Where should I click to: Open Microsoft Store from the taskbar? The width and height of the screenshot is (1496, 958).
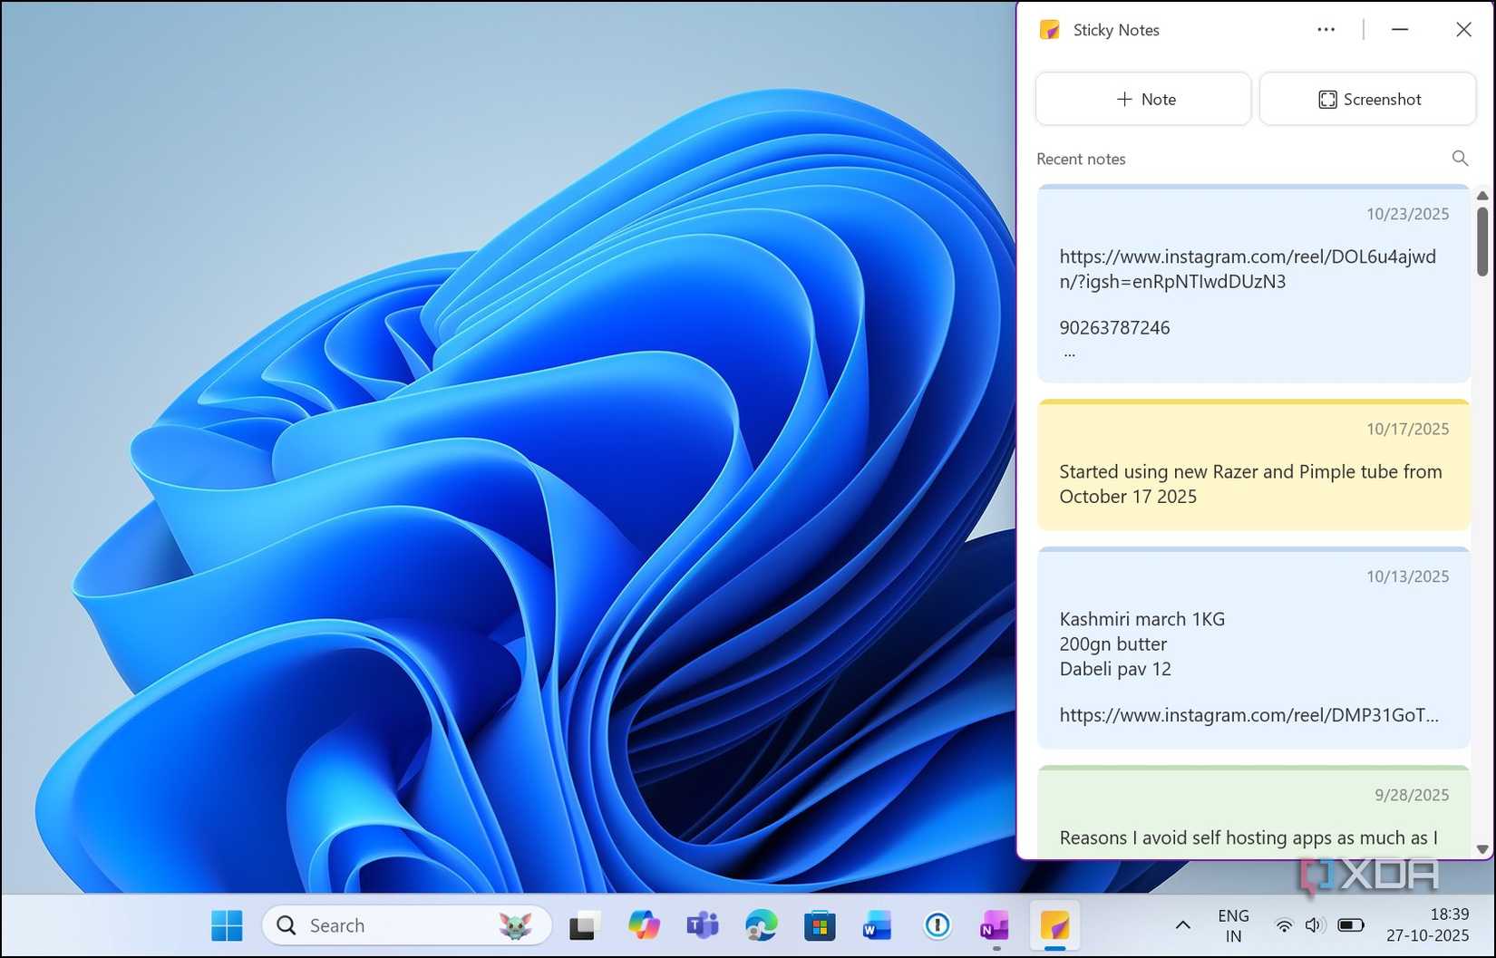coord(820,924)
